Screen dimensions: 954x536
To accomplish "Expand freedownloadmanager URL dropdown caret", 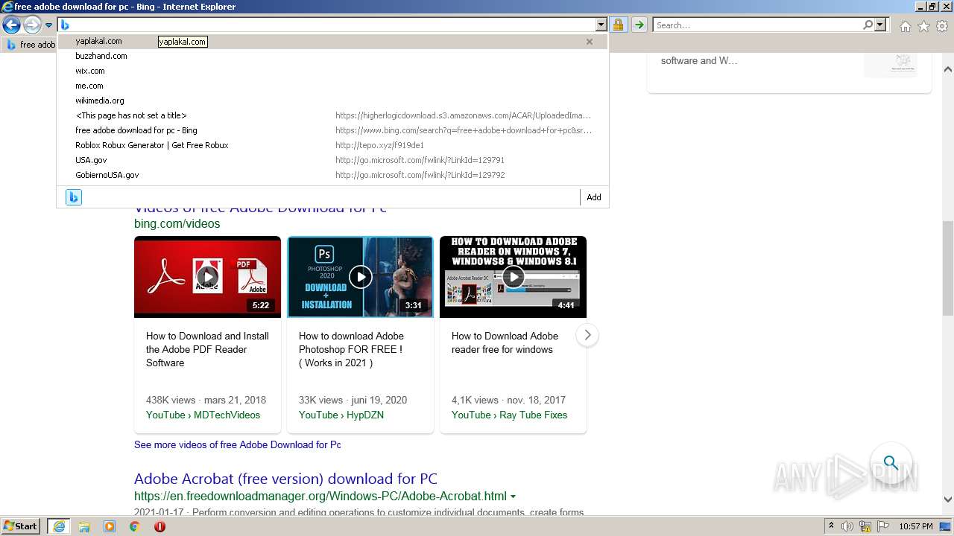I will click(513, 497).
